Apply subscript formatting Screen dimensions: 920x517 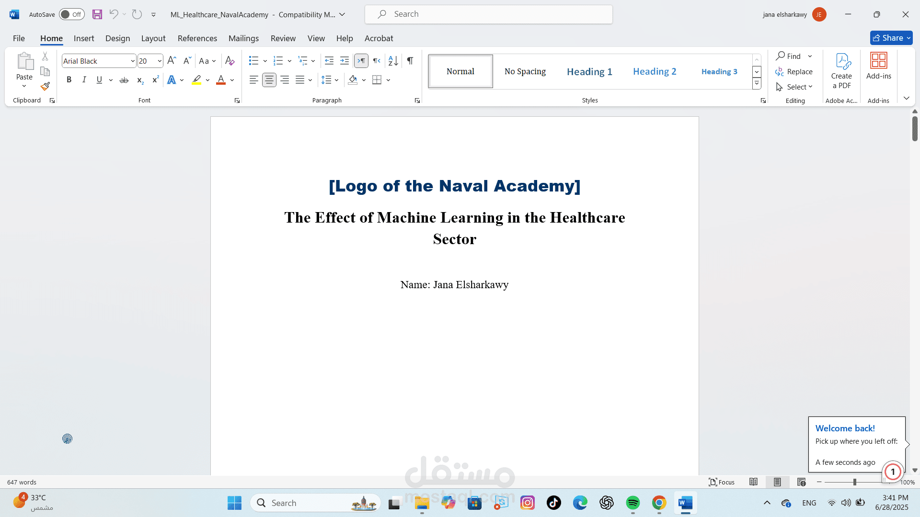coord(140,80)
